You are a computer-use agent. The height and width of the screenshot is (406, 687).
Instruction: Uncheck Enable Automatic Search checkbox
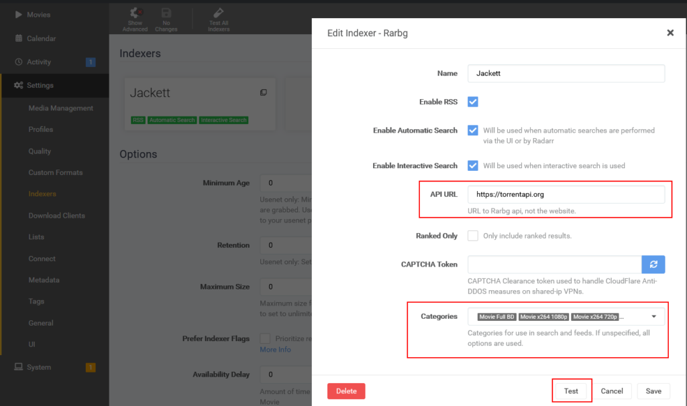point(473,131)
